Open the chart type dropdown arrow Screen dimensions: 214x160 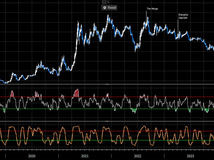(x=108, y=2)
